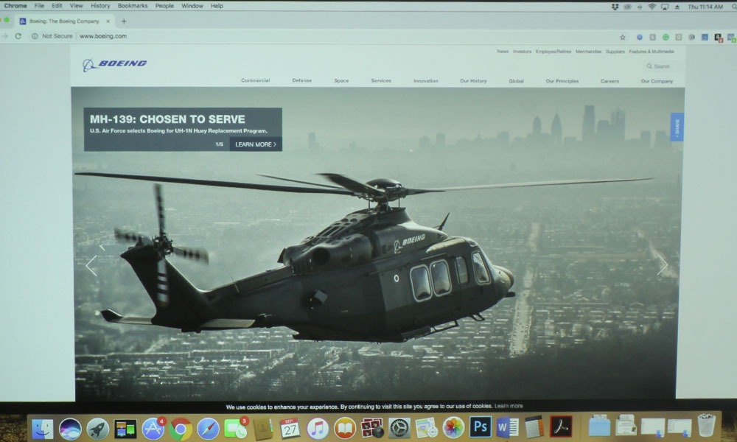The height and width of the screenshot is (442, 737).
Task: Launch iTunes from the dock
Action: tap(317, 429)
